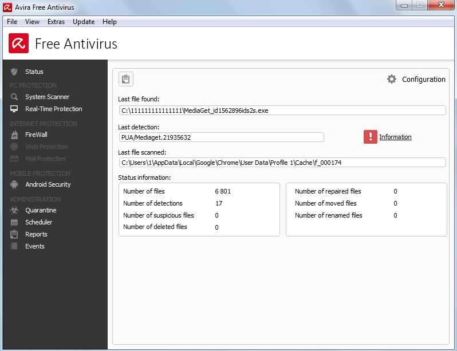Open Scheduler section

[x=39, y=222]
